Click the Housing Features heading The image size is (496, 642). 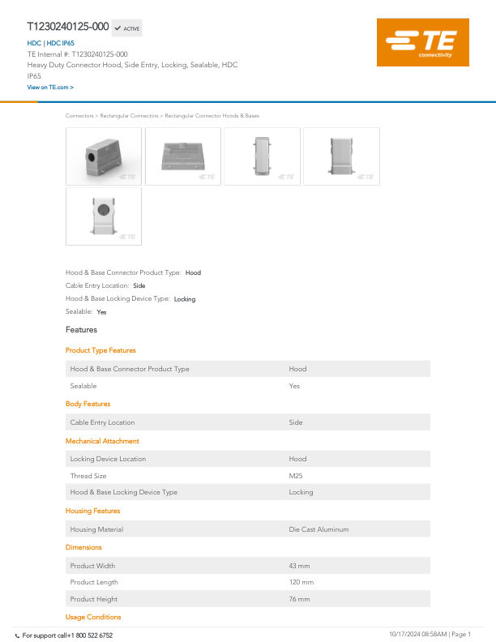[93, 511]
